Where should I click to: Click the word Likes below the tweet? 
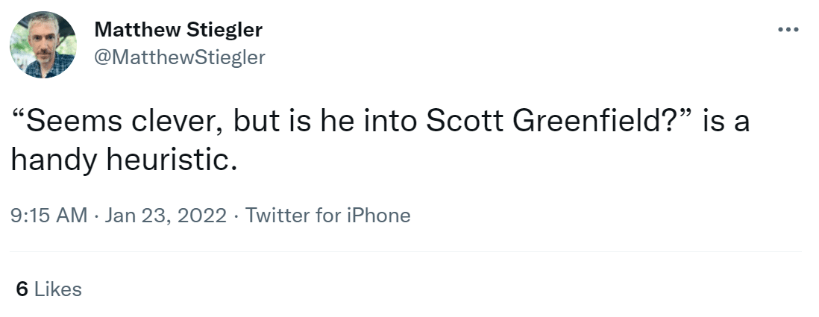tap(58, 289)
